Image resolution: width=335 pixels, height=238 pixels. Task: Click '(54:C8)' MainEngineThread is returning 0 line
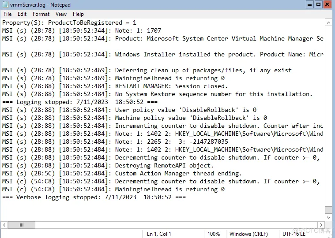tap(113, 189)
